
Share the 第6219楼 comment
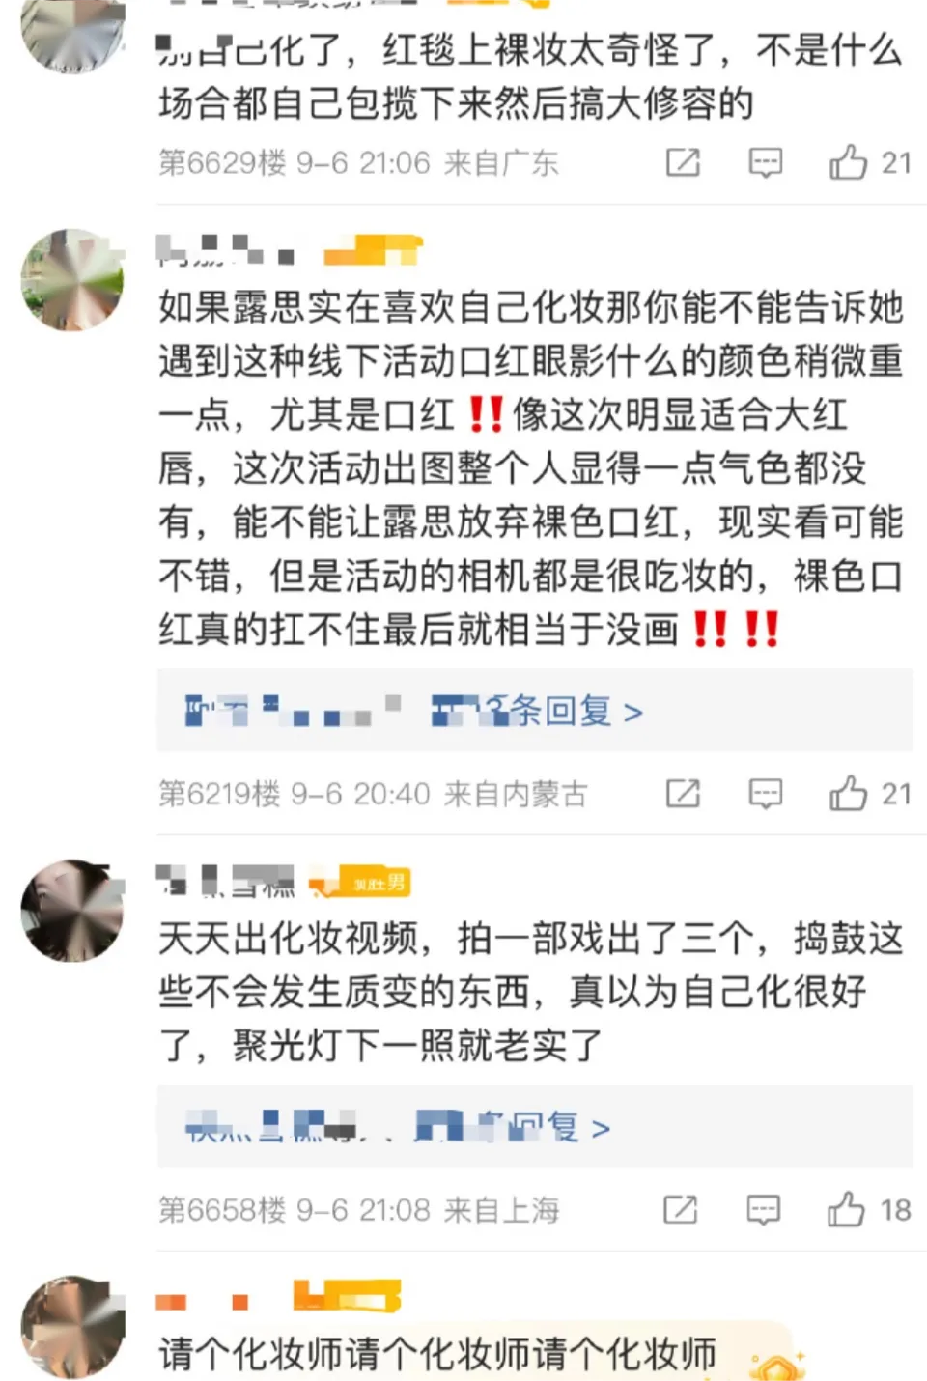point(683,794)
